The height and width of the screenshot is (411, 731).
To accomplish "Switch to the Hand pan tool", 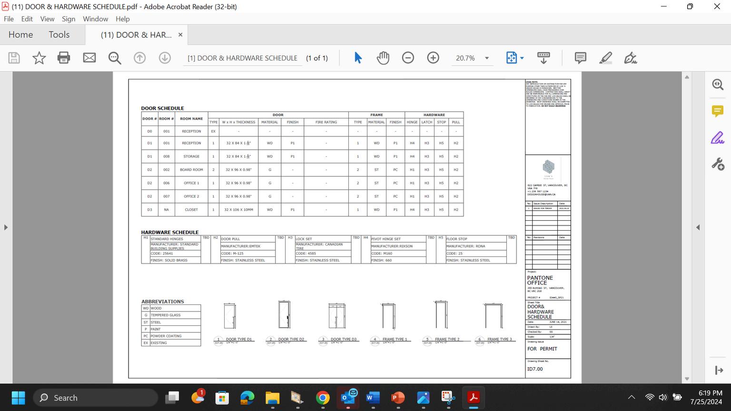I will 383,58.
